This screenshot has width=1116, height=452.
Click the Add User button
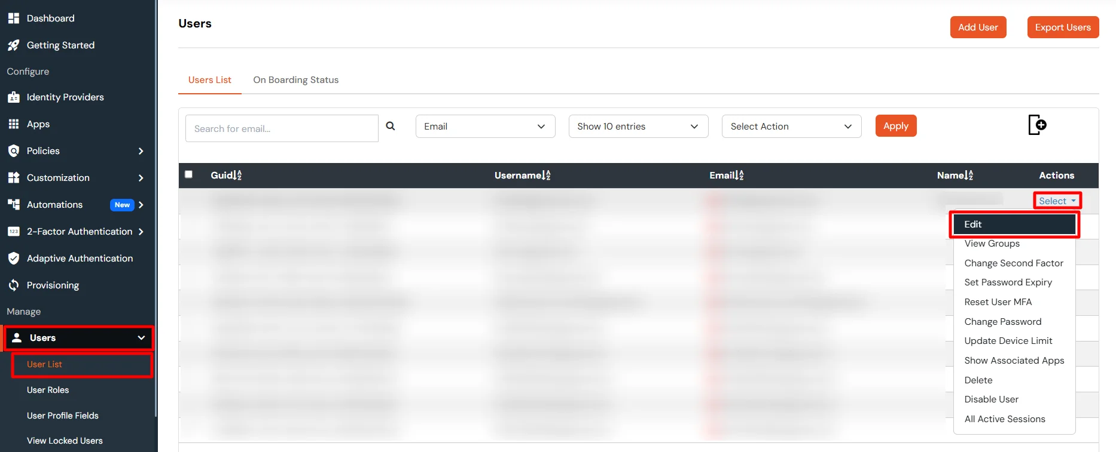(x=978, y=27)
